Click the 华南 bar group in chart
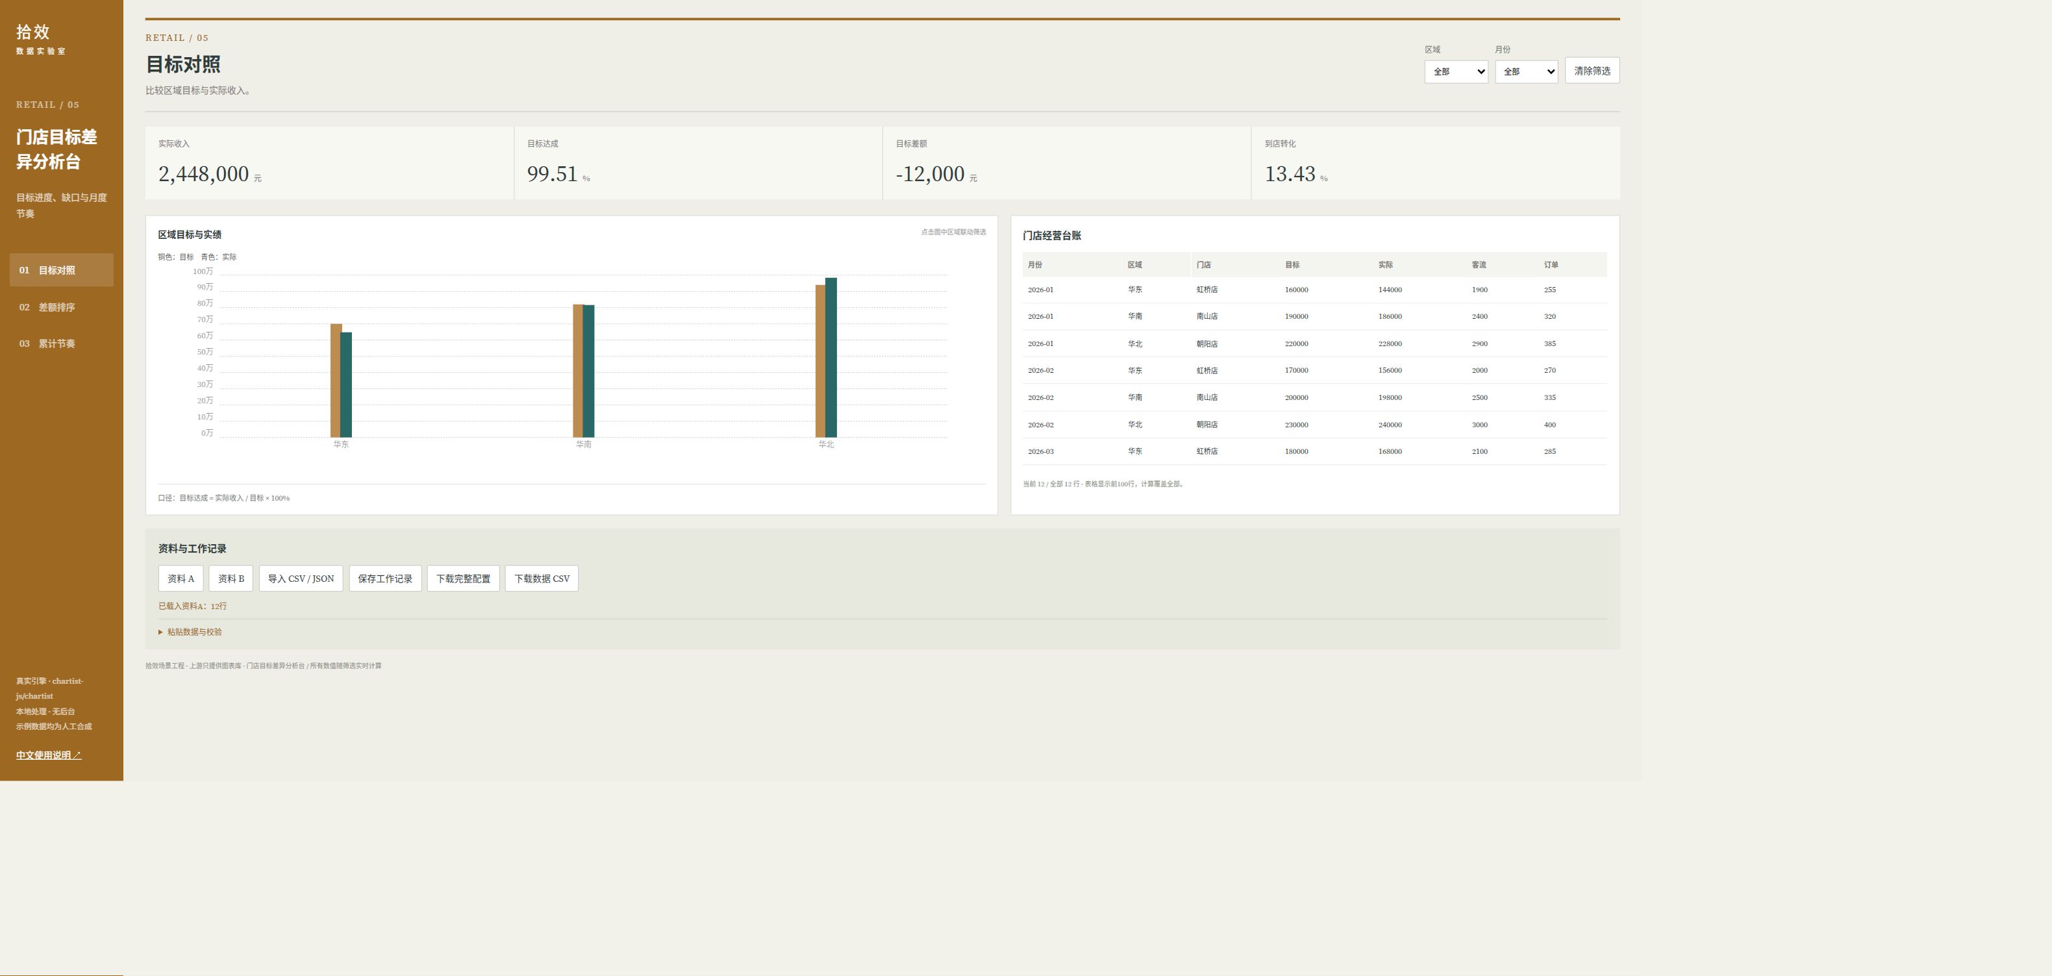 (x=584, y=371)
